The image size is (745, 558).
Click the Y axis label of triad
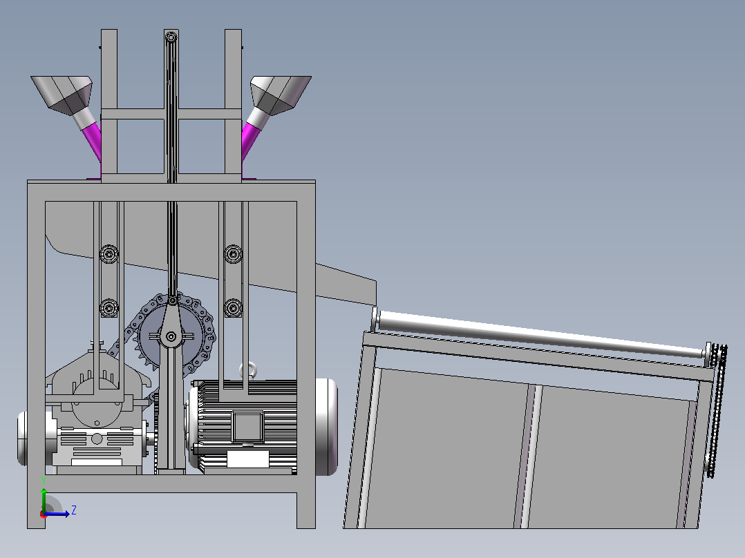coord(44,481)
